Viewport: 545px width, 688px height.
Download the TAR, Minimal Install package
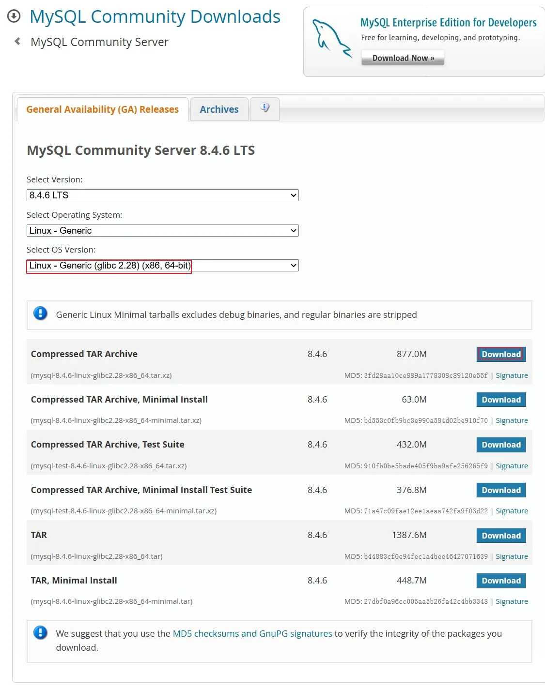(501, 581)
